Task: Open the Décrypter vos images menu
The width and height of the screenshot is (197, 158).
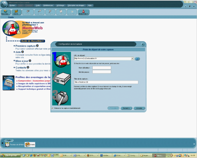Action: click(x=76, y=5)
